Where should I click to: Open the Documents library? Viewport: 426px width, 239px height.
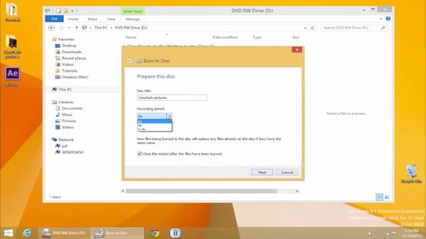pos(72,108)
